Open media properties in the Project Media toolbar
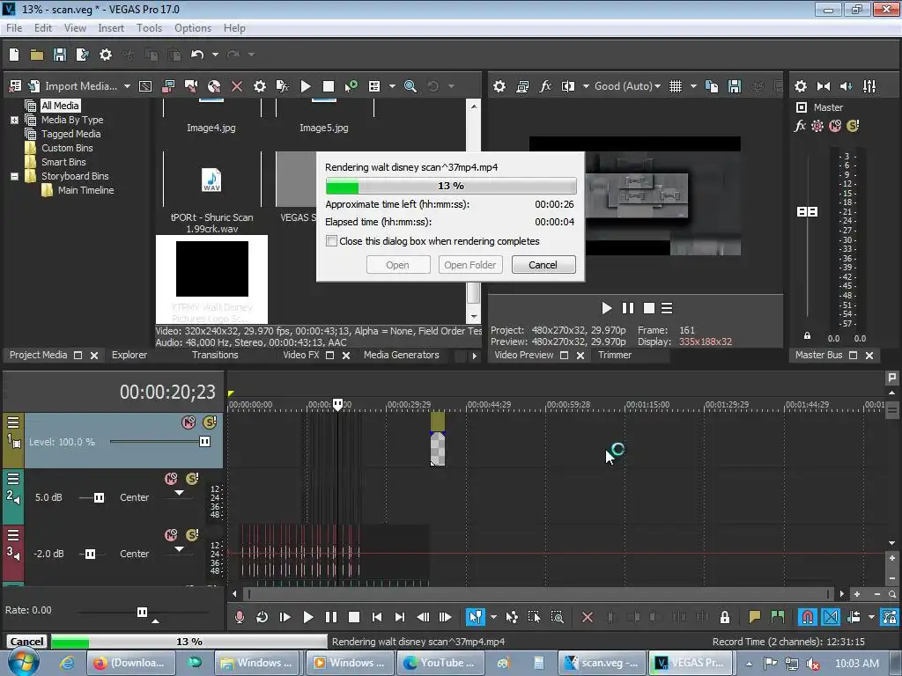This screenshot has height=676, width=902. [x=260, y=86]
